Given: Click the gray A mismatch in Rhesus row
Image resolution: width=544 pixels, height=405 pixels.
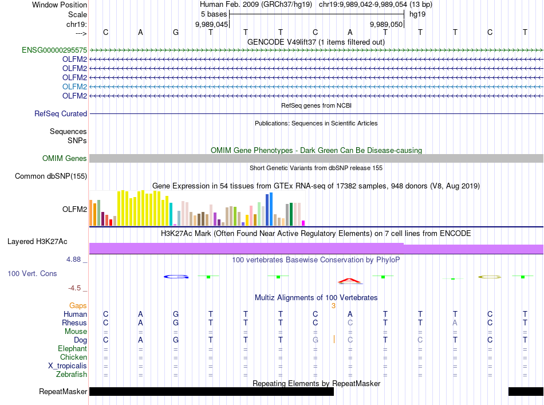Looking at the screenshot, I should 455,323.
